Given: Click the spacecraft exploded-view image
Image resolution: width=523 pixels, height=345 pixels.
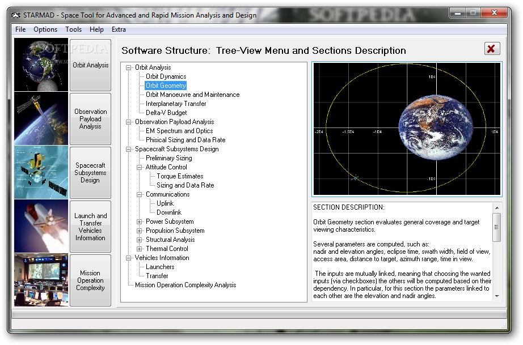Looking at the screenshot, I should (x=41, y=172).
